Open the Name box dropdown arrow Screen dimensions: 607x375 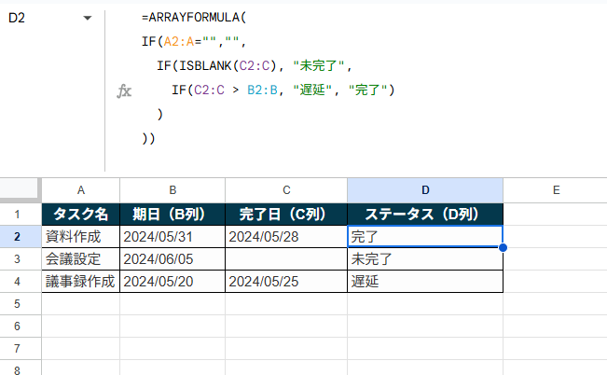click(88, 18)
